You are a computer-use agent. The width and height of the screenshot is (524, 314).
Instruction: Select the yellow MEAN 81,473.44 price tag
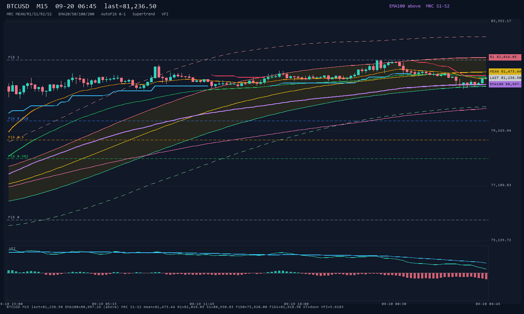pos(505,71)
